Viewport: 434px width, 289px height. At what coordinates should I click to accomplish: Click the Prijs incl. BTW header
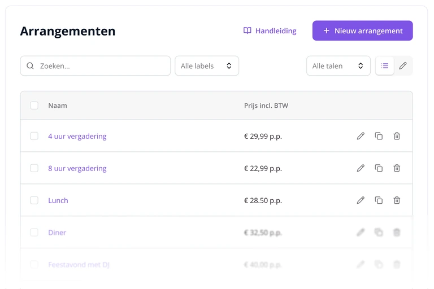click(266, 106)
